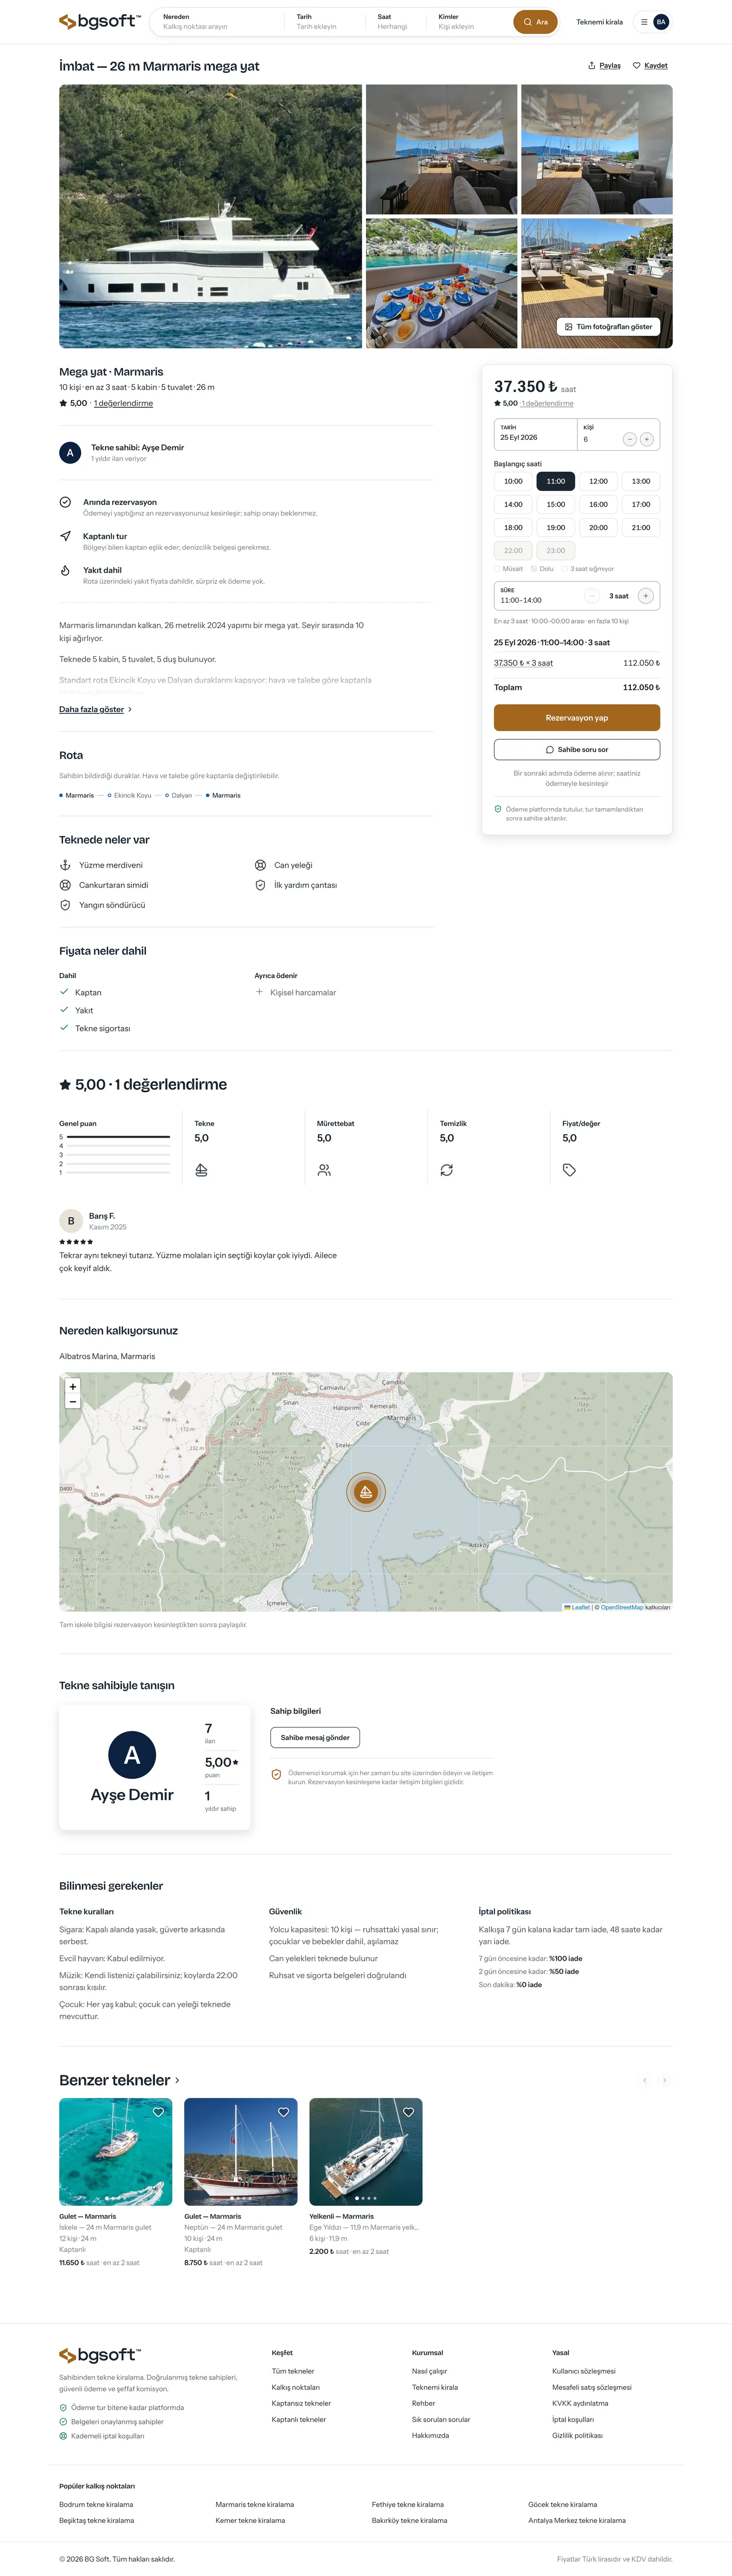Click the bgsoft logo in the header
This screenshot has height=2576, width=732.
click(x=99, y=21)
